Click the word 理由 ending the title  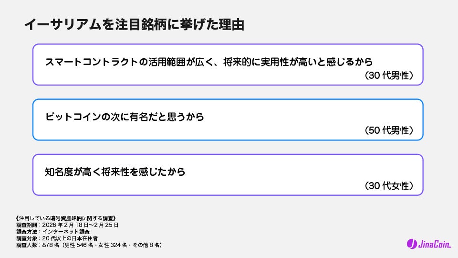pos(230,25)
